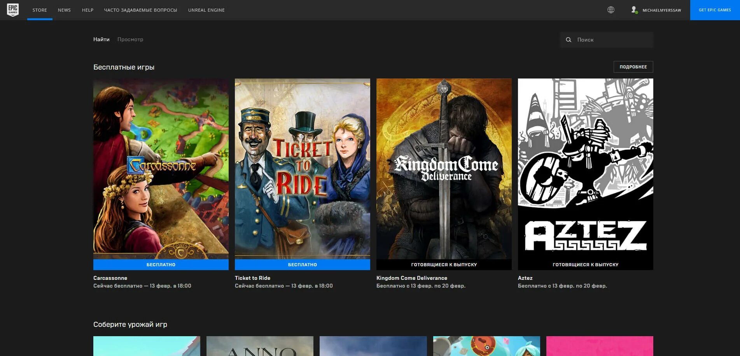Image resolution: width=740 pixels, height=356 pixels.
Task: Open the Ticket to Ride title link
Action: (x=253, y=278)
